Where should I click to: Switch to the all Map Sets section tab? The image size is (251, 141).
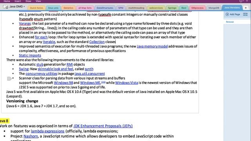point(85,8)
